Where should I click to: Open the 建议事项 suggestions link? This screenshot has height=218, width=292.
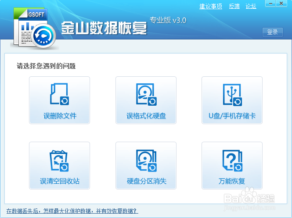point(211,6)
